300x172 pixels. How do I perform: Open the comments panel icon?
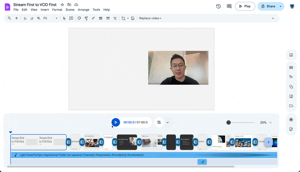(x=229, y=6)
